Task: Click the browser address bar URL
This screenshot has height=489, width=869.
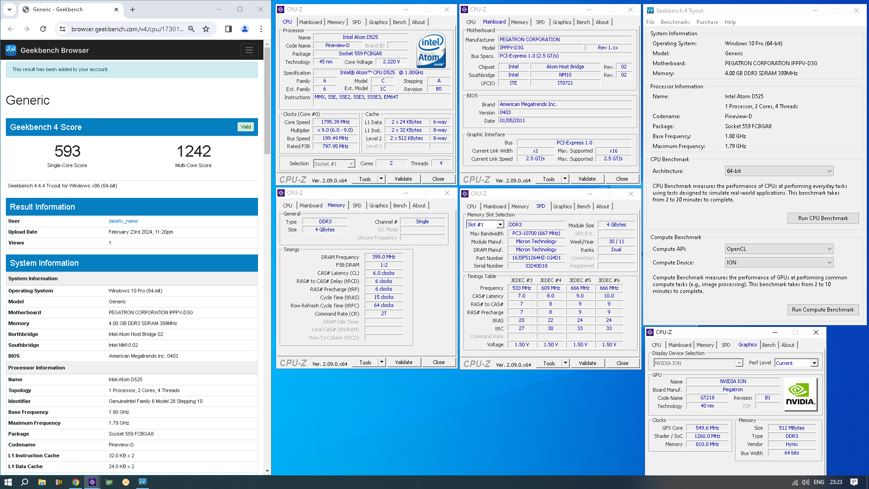Action: coord(127,29)
